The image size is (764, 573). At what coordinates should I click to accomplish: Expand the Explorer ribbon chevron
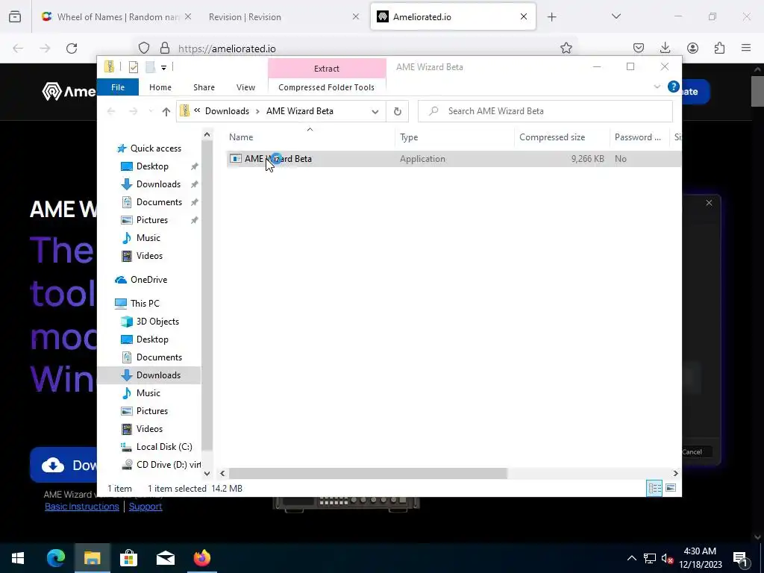pos(657,87)
